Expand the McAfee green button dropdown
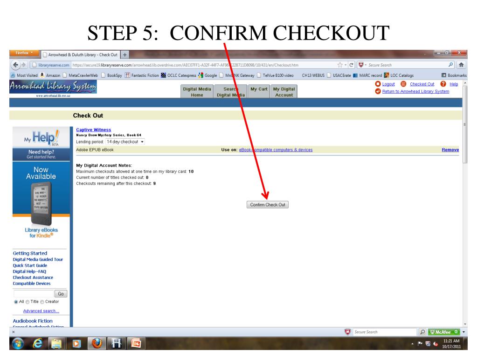The width and height of the screenshot is (477, 357). pyautogui.click(x=463, y=332)
